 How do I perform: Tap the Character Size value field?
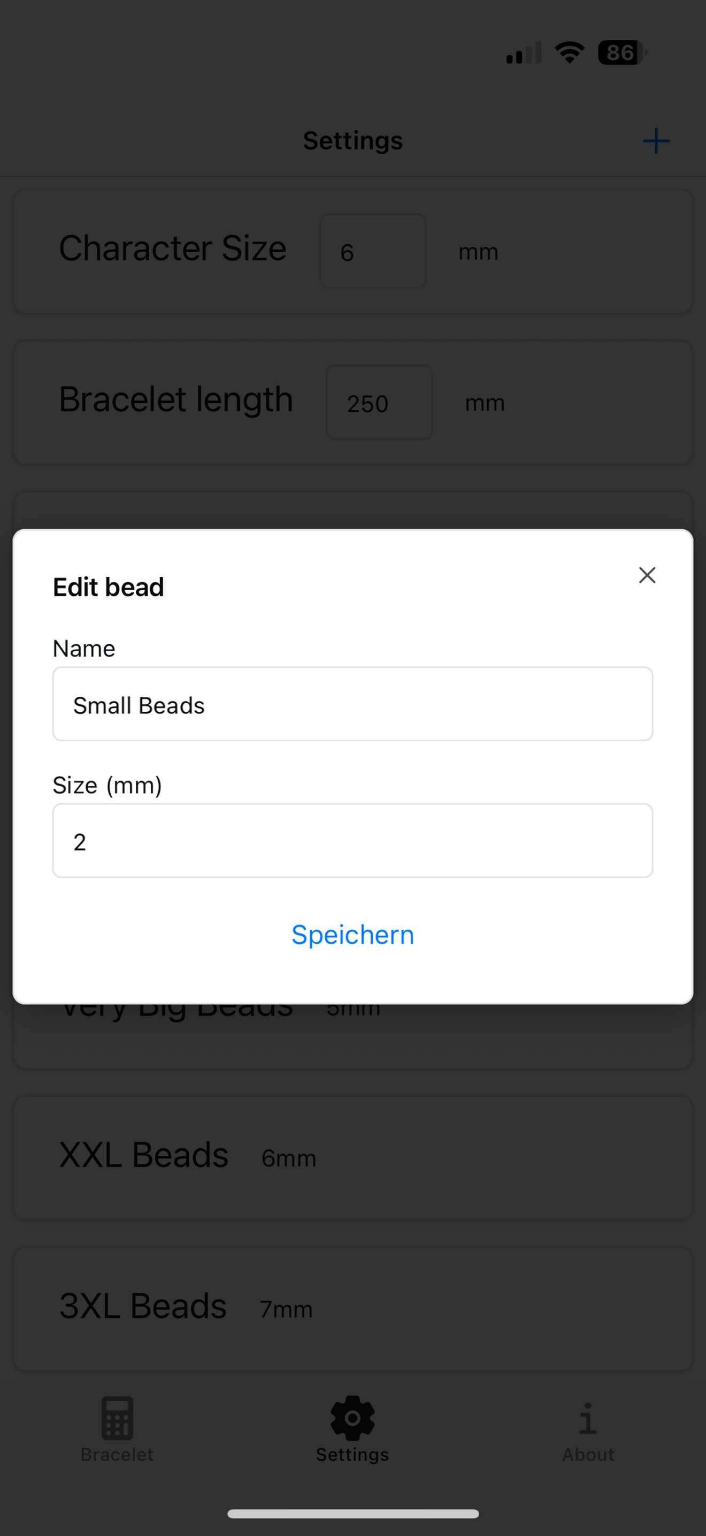[x=373, y=251]
